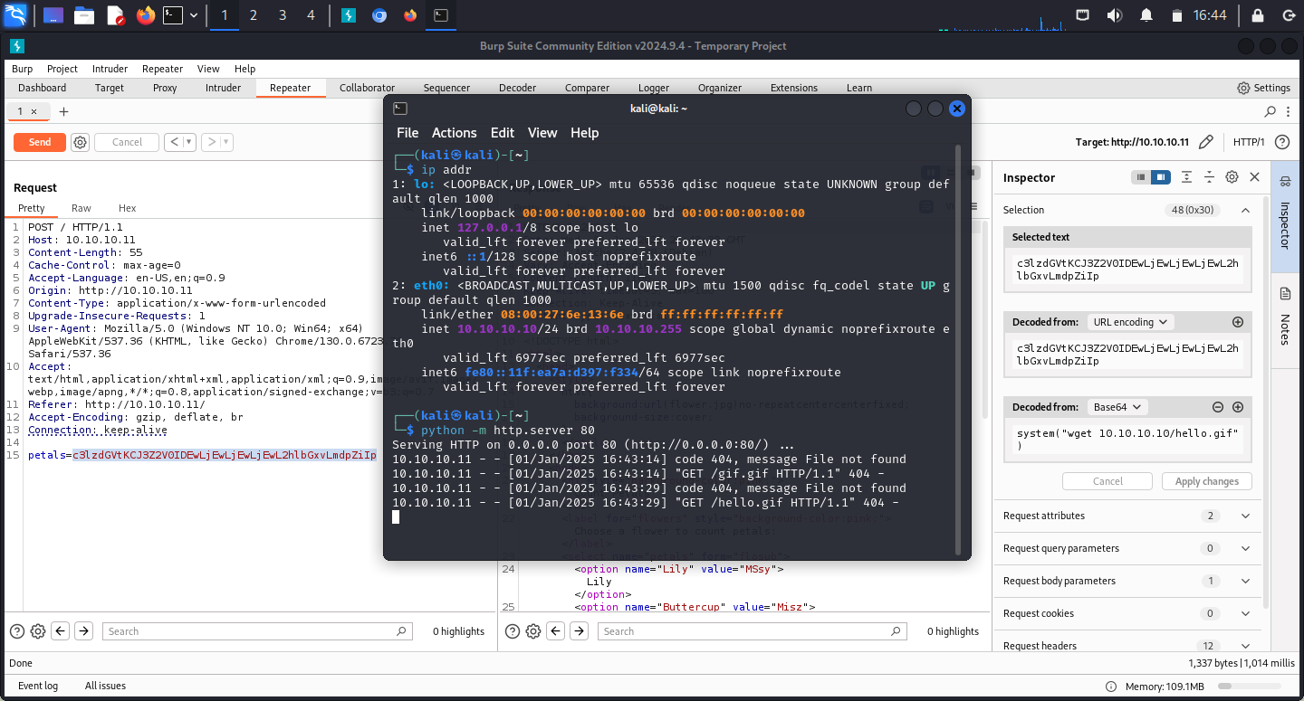Edit the target with the pencil icon
Screen dimensions: 1304x701
(1205, 142)
